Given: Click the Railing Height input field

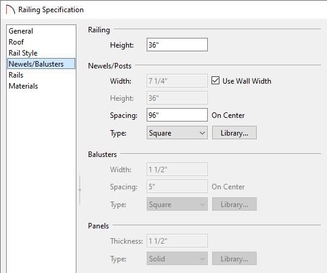Looking at the screenshot, I should click(x=177, y=45).
